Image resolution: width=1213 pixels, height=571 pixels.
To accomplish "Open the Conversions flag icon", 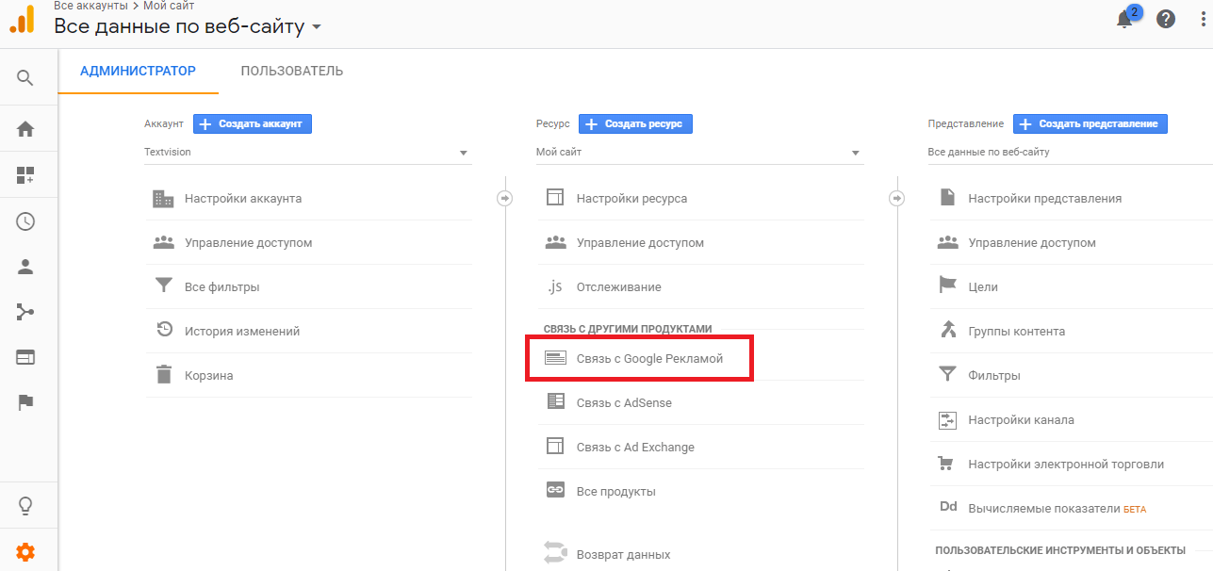I will click(x=25, y=402).
